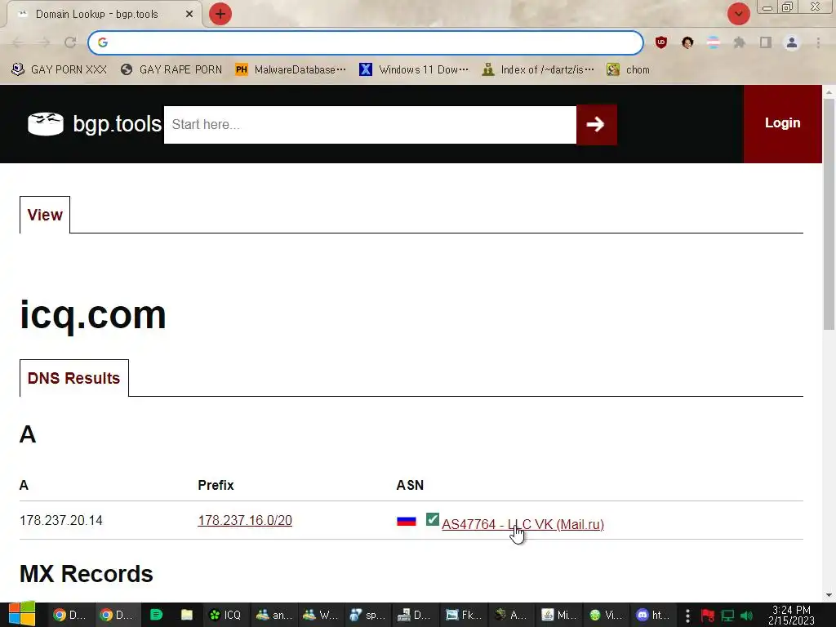Image resolution: width=836 pixels, height=627 pixels.
Task: Switch to the second Chrome taskbar window
Action: click(117, 616)
